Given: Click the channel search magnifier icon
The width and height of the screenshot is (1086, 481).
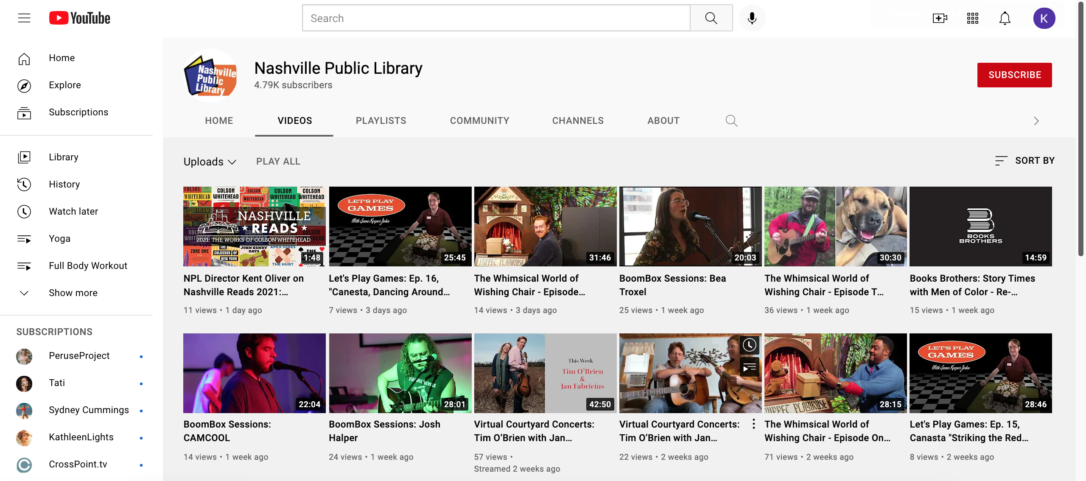Looking at the screenshot, I should [731, 121].
